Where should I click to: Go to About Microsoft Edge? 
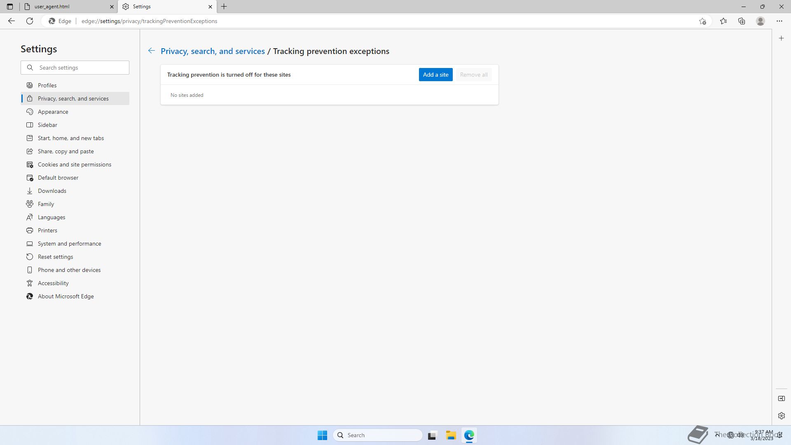(x=66, y=296)
